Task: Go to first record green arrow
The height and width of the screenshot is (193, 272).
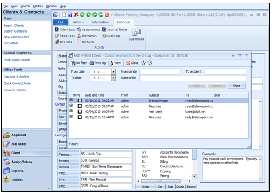Action: (x=82, y=14)
